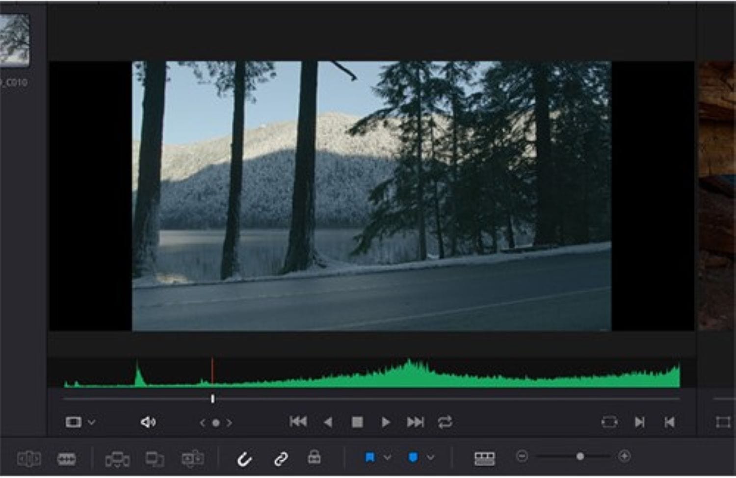The height and width of the screenshot is (478, 736).
Task: Open the marker color dropdown arrow
Action: tap(431, 457)
